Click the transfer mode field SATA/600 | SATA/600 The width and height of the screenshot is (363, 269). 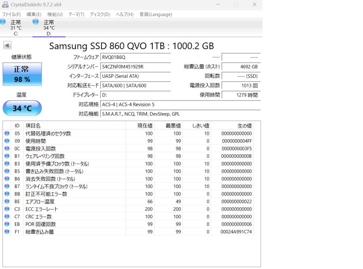(x=135, y=85)
